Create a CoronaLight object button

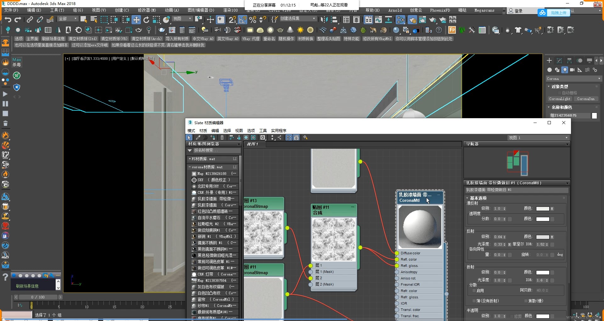(x=560, y=99)
